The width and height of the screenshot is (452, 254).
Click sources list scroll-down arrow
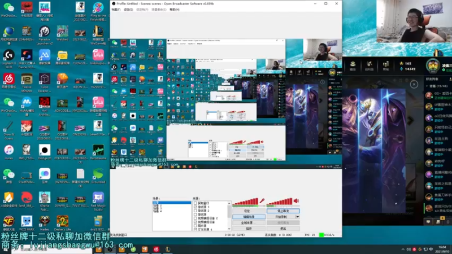coord(229,229)
